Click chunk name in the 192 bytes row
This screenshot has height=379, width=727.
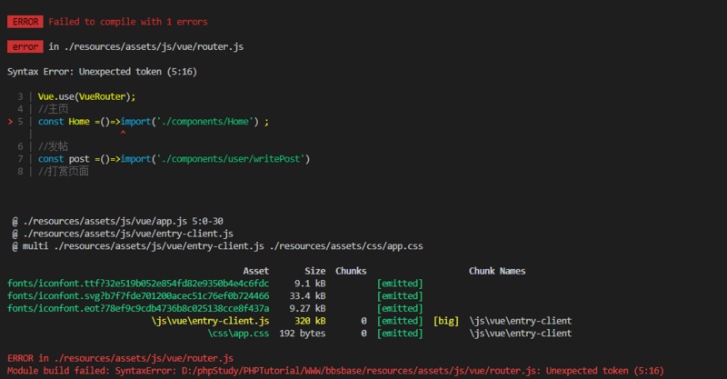(520, 334)
